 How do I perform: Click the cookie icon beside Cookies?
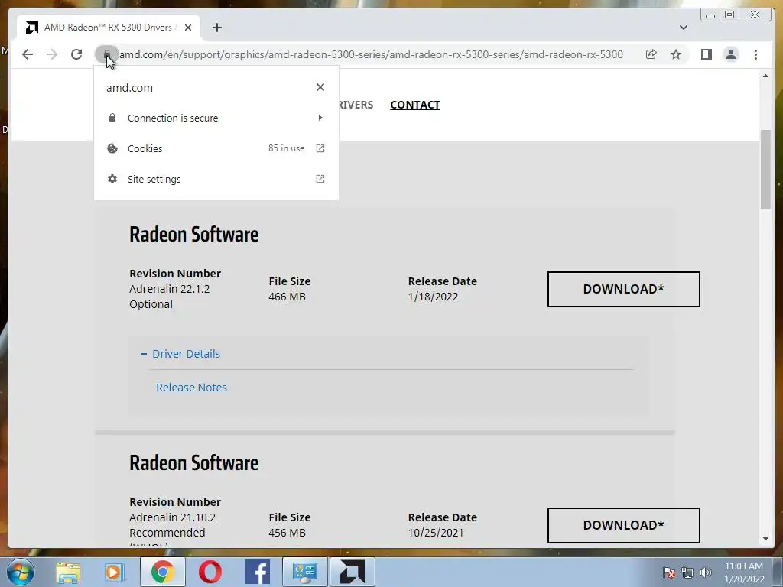(x=112, y=148)
